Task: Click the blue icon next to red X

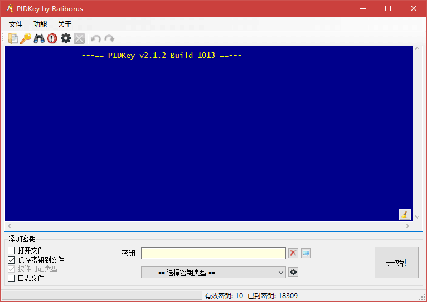Action: [306, 253]
